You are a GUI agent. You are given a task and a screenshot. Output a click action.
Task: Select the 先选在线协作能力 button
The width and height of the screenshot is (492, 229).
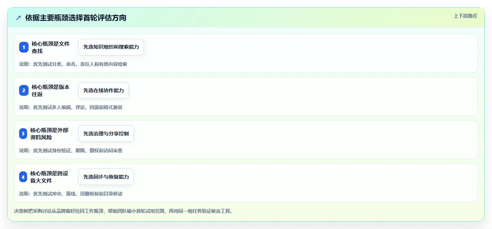click(x=104, y=90)
